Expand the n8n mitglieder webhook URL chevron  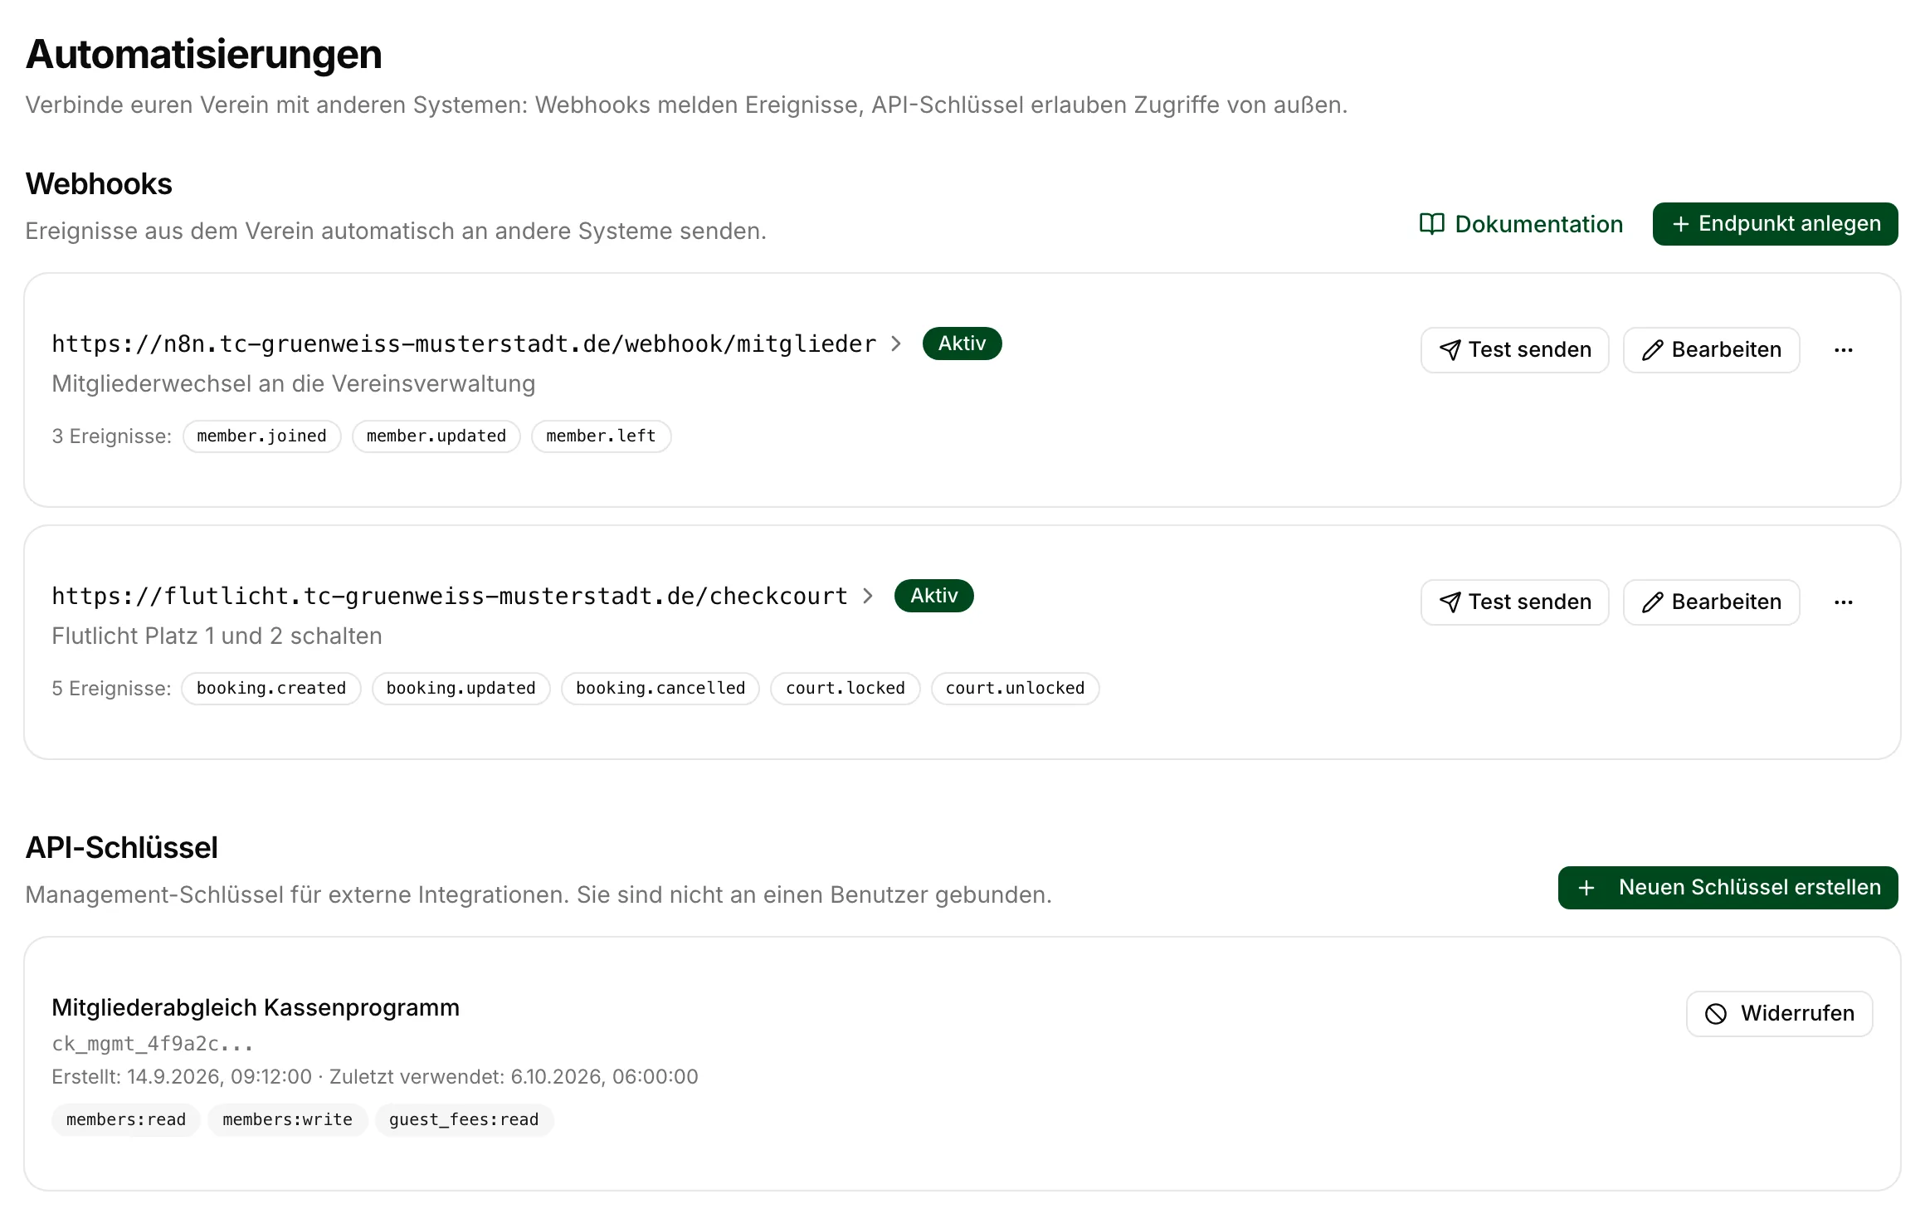896,344
